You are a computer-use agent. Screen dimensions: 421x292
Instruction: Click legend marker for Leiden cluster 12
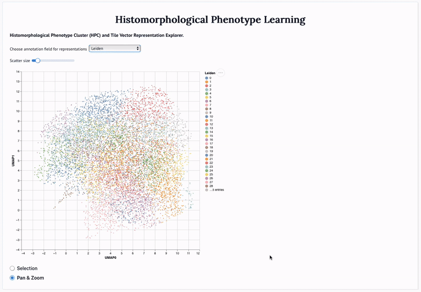click(x=206, y=124)
